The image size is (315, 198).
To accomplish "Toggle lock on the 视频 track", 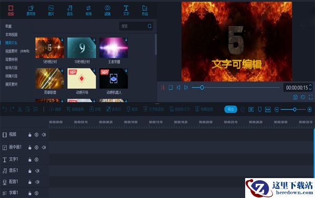I will pyautogui.click(x=30, y=135).
